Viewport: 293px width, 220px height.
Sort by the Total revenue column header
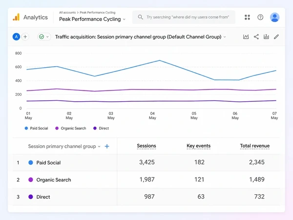pyautogui.click(x=255, y=146)
